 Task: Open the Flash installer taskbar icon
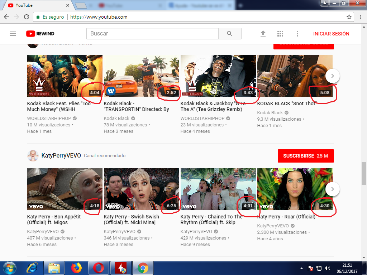coord(121,268)
